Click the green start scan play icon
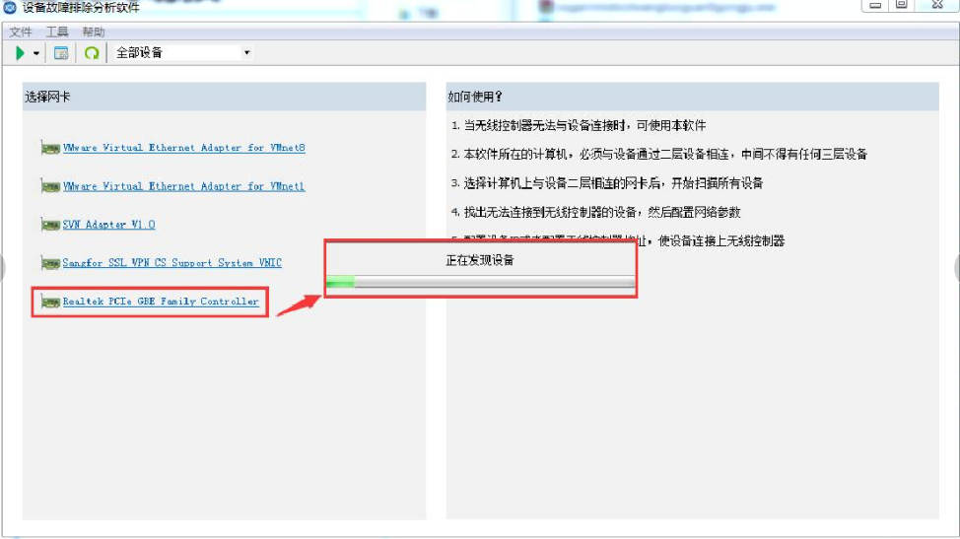 click(x=20, y=53)
